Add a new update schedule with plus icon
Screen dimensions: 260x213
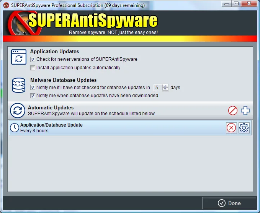(245, 111)
